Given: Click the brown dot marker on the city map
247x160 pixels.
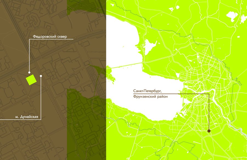Looking at the screenshot, I should pos(209,131).
